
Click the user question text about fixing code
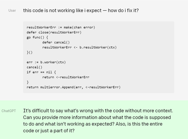tap(81, 10)
